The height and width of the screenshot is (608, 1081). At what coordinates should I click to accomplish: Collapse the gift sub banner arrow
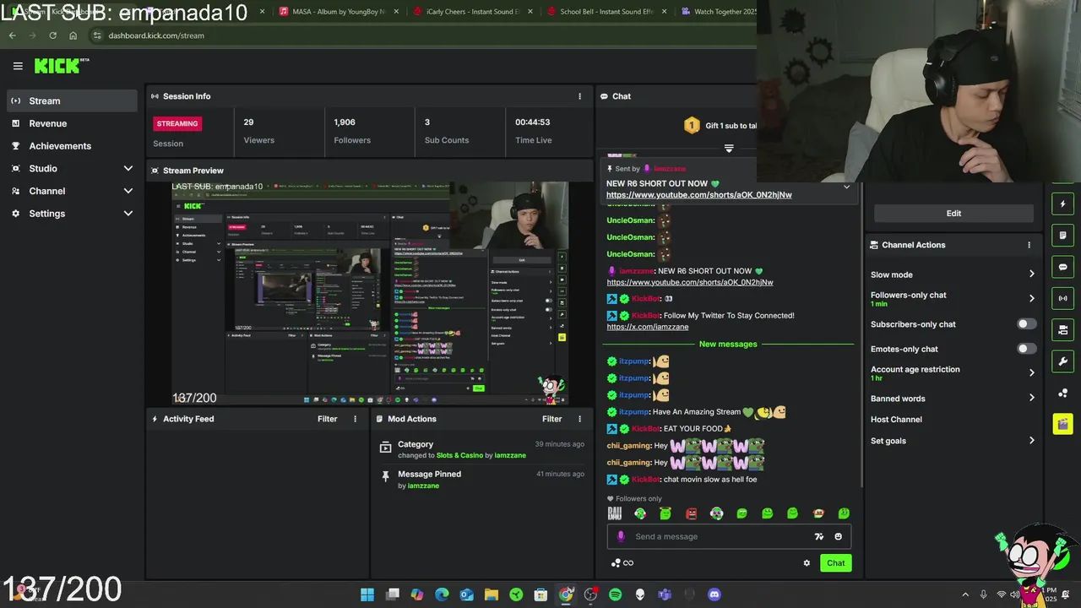click(729, 149)
